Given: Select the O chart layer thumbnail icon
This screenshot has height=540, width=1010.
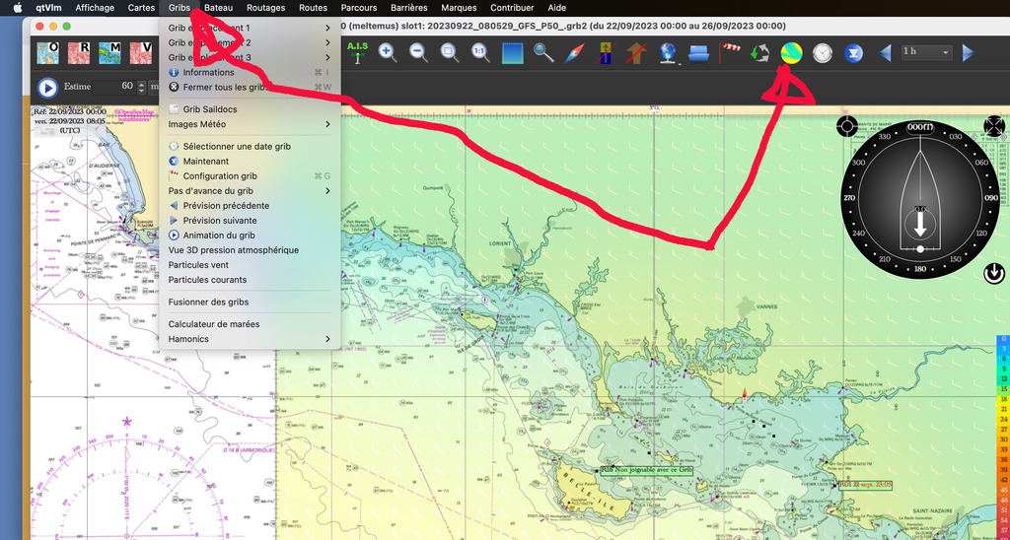Looking at the screenshot, I should [47, 53].
